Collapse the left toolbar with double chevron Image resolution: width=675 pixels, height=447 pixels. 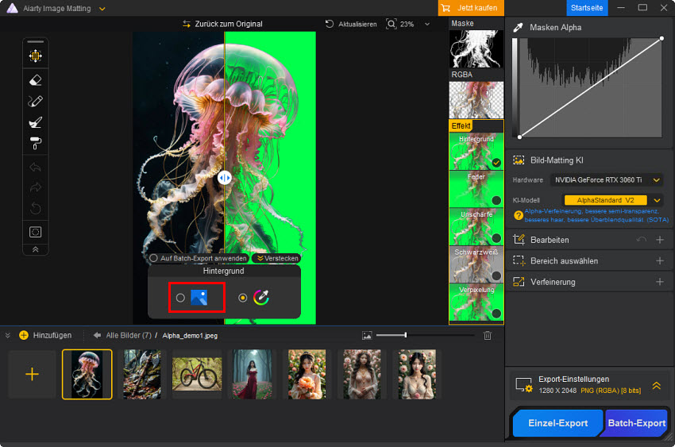(35, 249)
